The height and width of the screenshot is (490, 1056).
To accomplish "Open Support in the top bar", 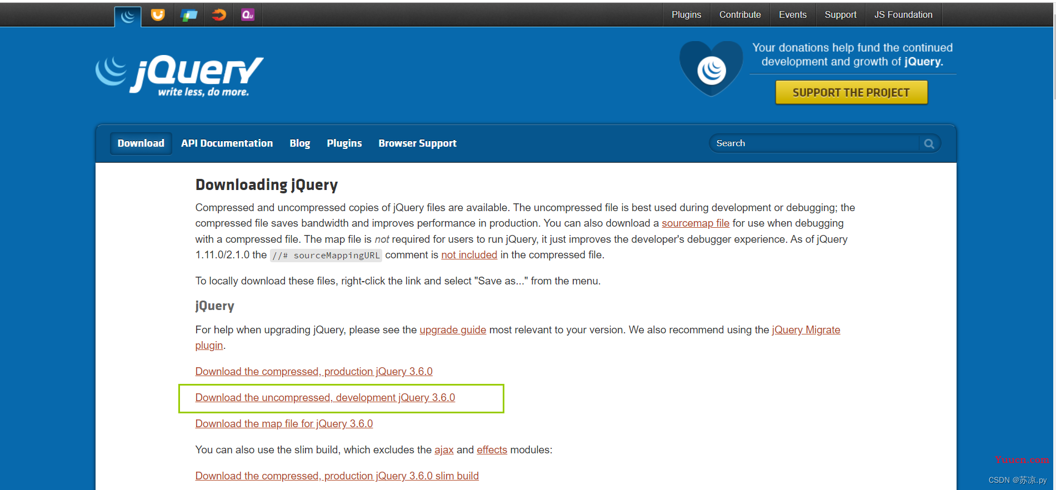I will point(840,15).
